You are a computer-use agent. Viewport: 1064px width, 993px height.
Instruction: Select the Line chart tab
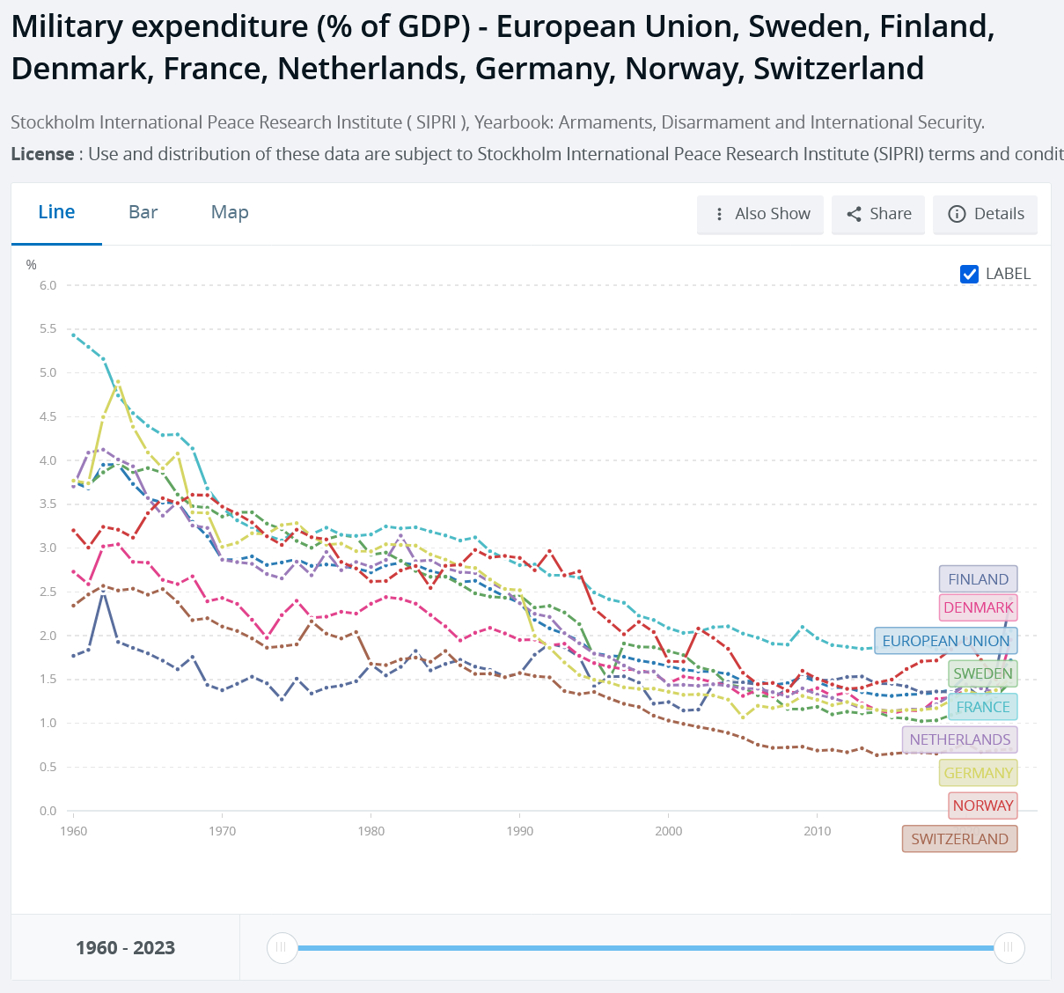pyautogui.click(x=56, y=212)
